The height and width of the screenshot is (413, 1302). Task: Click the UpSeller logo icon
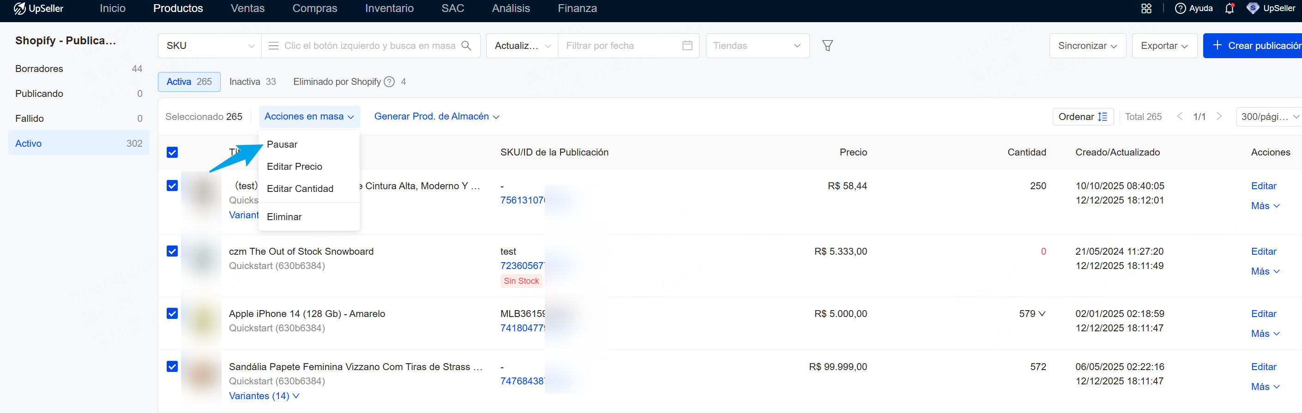(x=19, y=9)
